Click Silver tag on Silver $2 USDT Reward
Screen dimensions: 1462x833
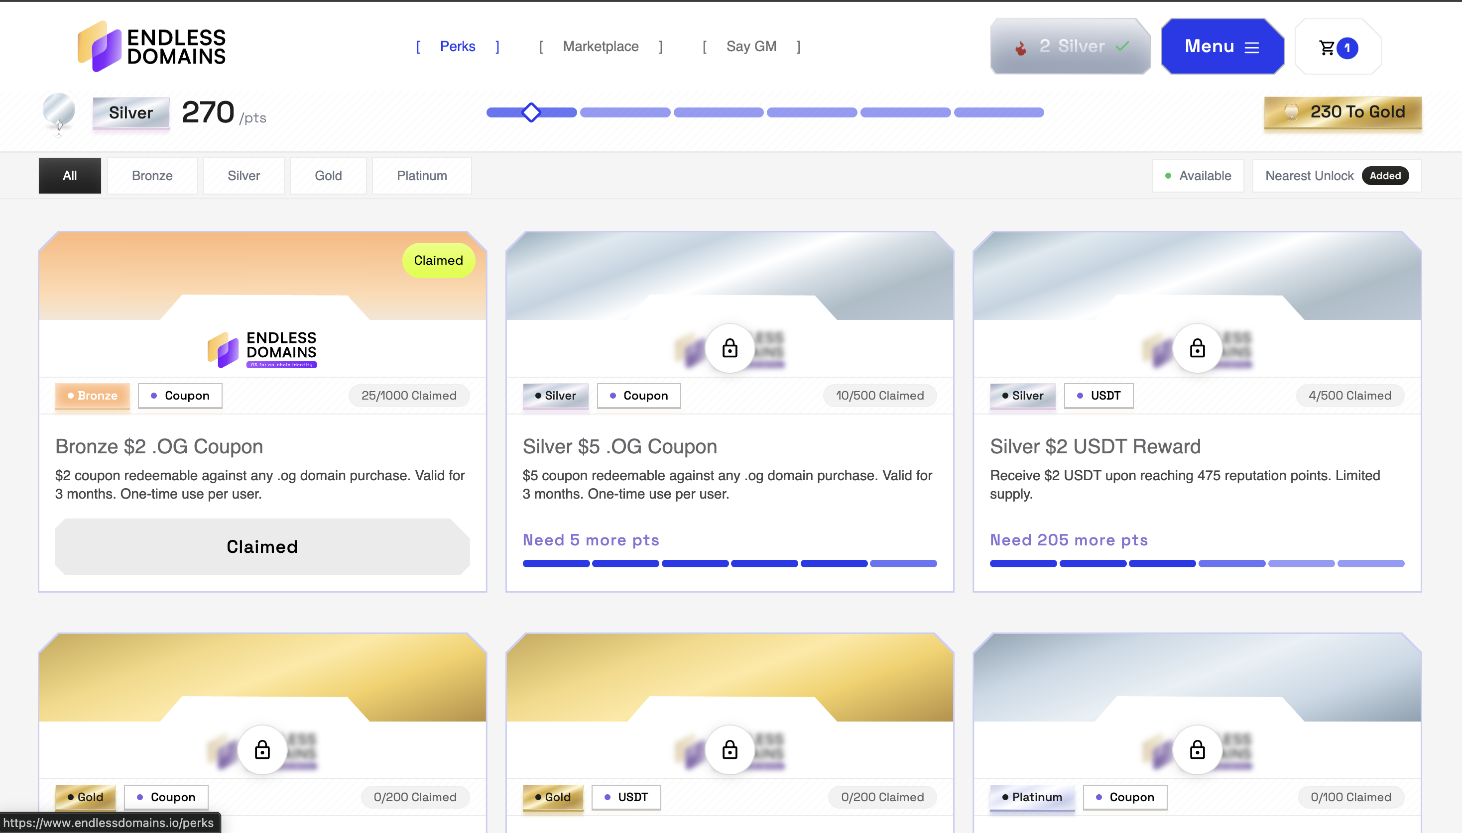coord(1023,396)
